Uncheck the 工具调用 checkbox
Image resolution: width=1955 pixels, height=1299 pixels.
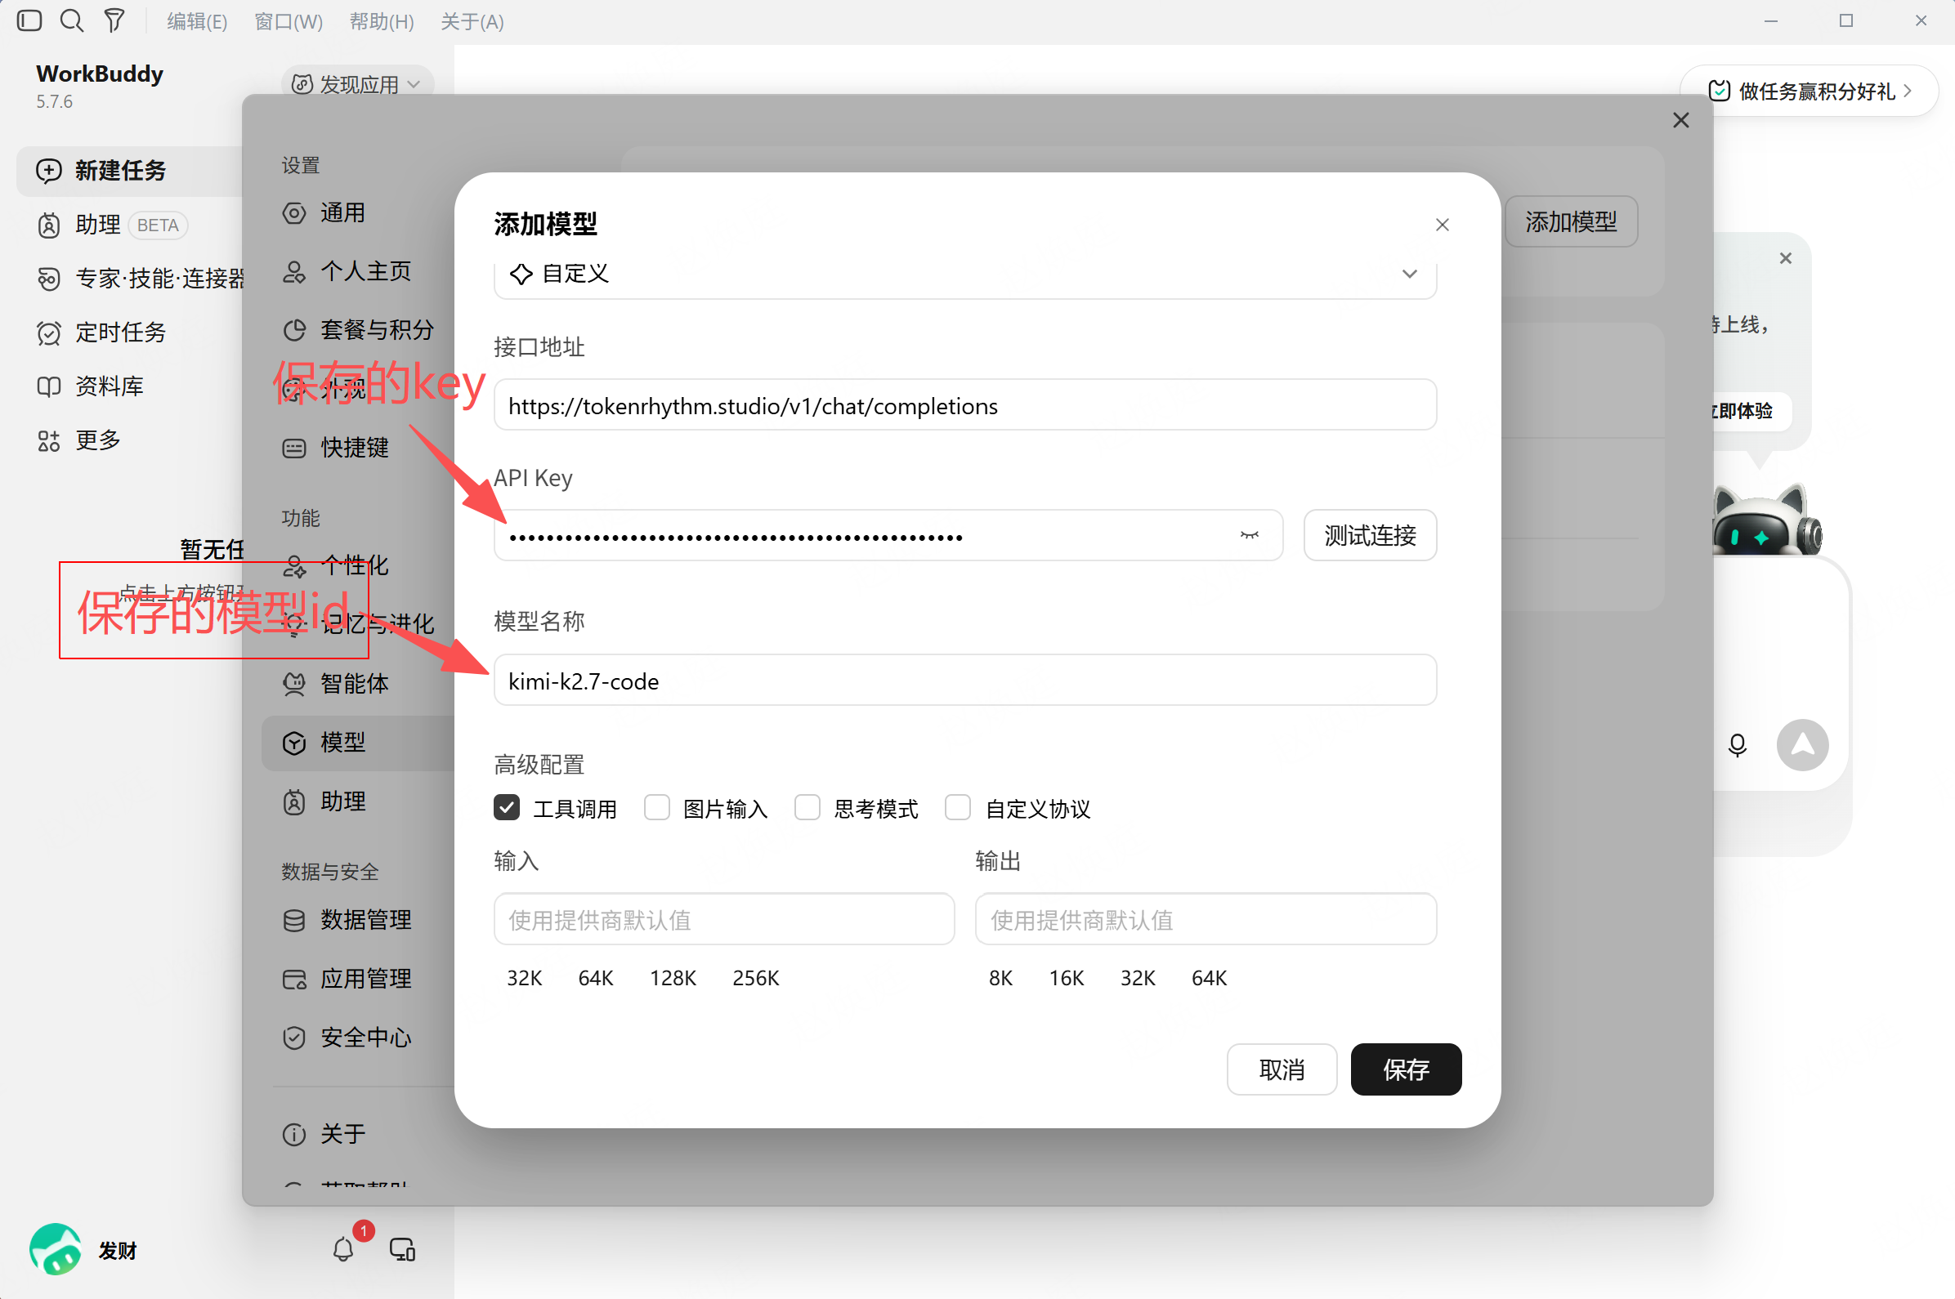[507, 808]
